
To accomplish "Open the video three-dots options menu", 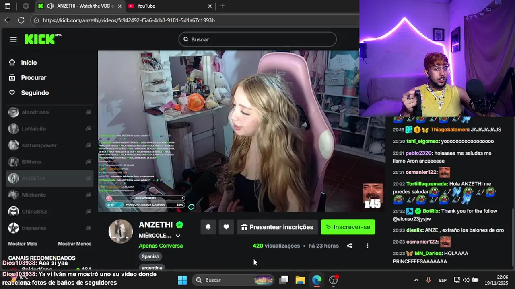I will pyautogui.click(x=367, y=246).
